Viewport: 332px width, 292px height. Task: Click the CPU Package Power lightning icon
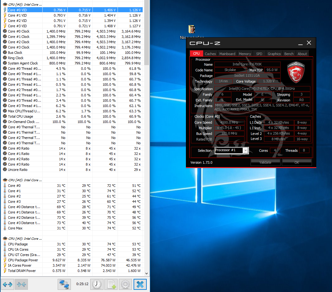click(5, 260)
